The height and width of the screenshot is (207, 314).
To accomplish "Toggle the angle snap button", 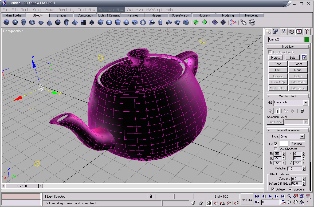I will click(222, 203).
